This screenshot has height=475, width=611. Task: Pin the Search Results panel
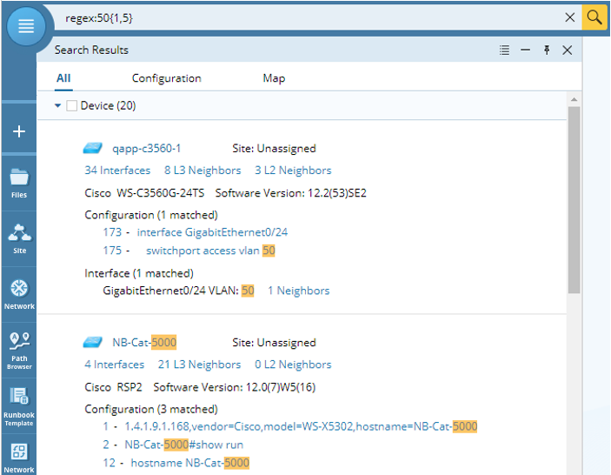pos(547,50)
